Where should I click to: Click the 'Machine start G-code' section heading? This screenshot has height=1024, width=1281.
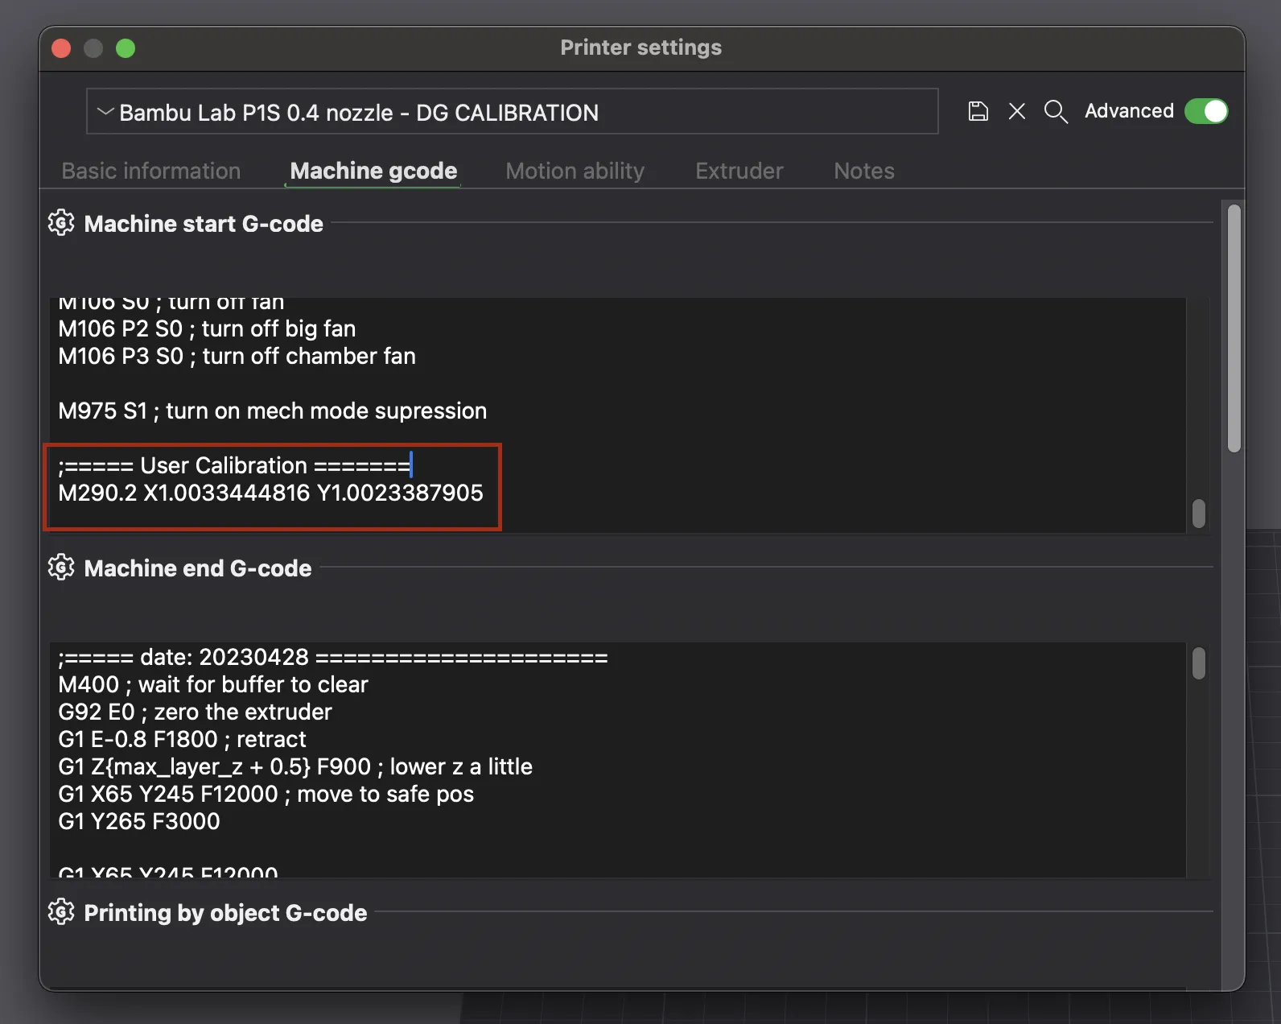[204, 224]
